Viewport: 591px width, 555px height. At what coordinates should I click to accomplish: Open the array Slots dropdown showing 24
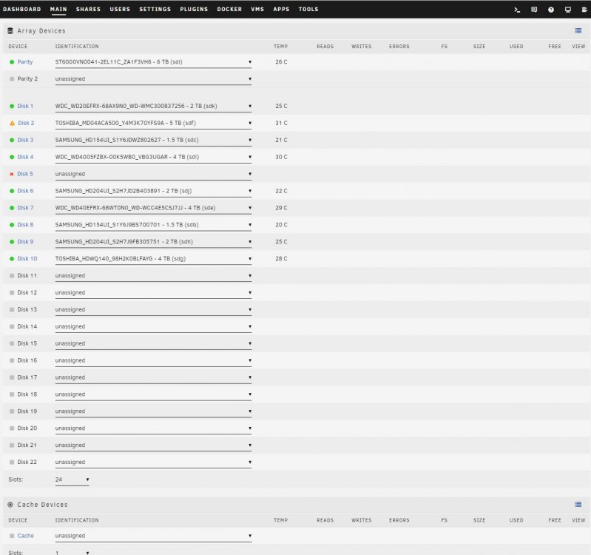[72, 480]
